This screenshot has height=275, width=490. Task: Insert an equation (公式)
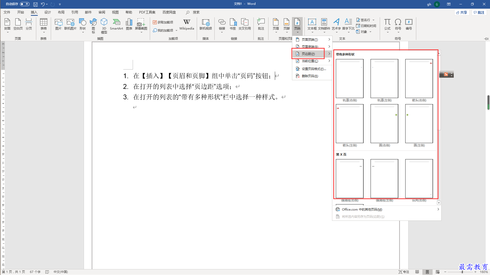387,25
